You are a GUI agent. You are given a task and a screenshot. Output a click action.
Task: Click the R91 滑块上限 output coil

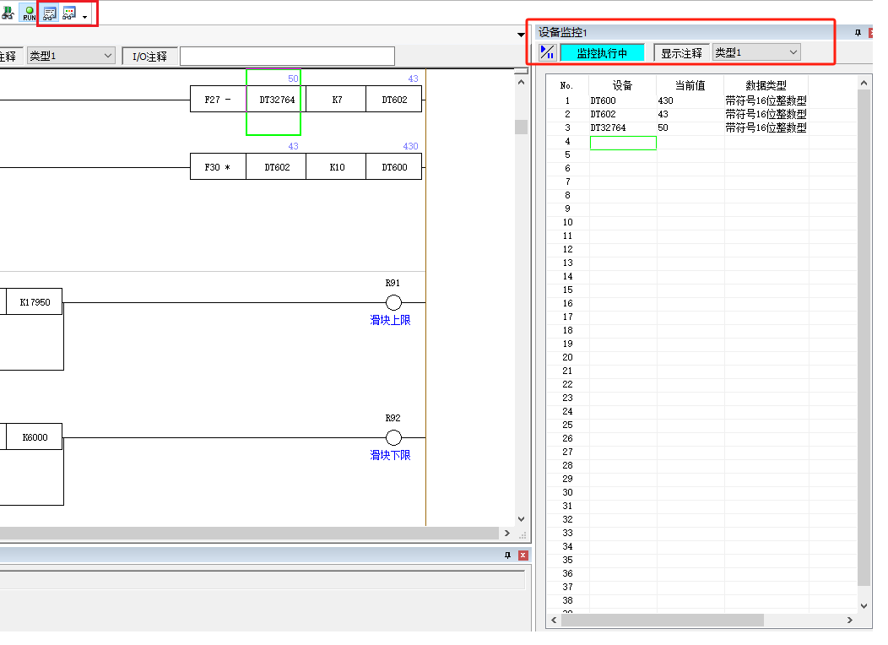393,302
